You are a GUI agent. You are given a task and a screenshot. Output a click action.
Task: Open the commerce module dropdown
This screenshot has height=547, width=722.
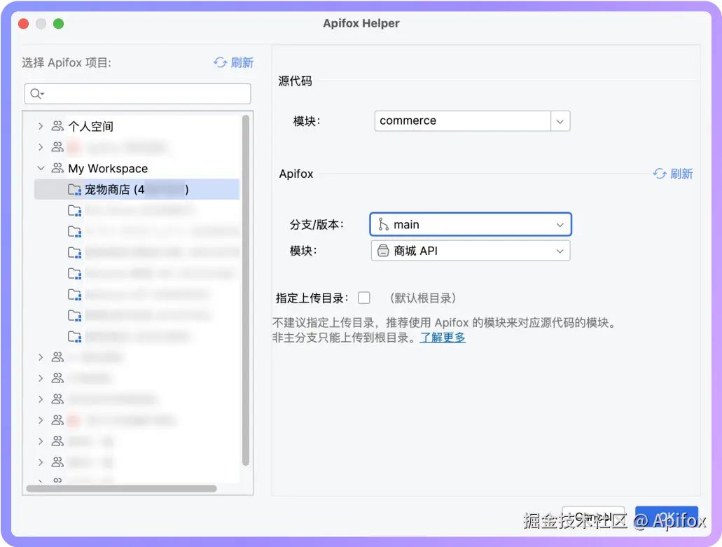[x=560, y=120]
